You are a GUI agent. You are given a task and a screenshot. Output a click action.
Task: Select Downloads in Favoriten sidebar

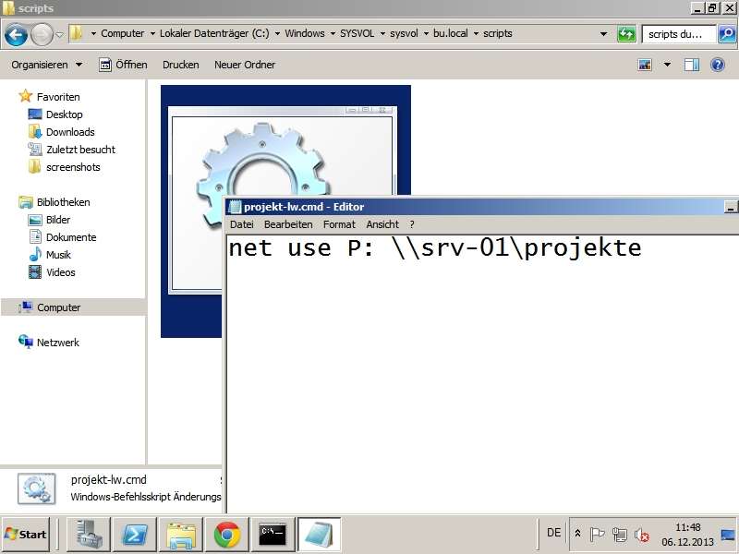pyautogui.click(x=70, y=132)
